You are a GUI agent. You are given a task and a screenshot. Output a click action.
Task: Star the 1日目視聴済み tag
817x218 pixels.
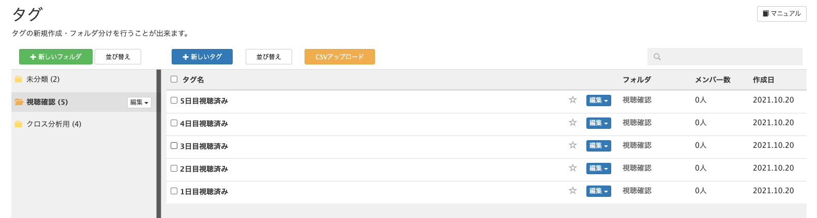coord(572,191)
